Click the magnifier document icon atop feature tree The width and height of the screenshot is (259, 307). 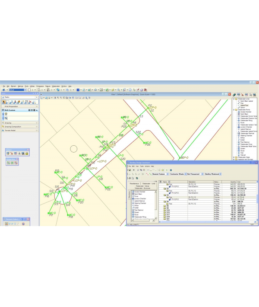[x=250, y=95]
